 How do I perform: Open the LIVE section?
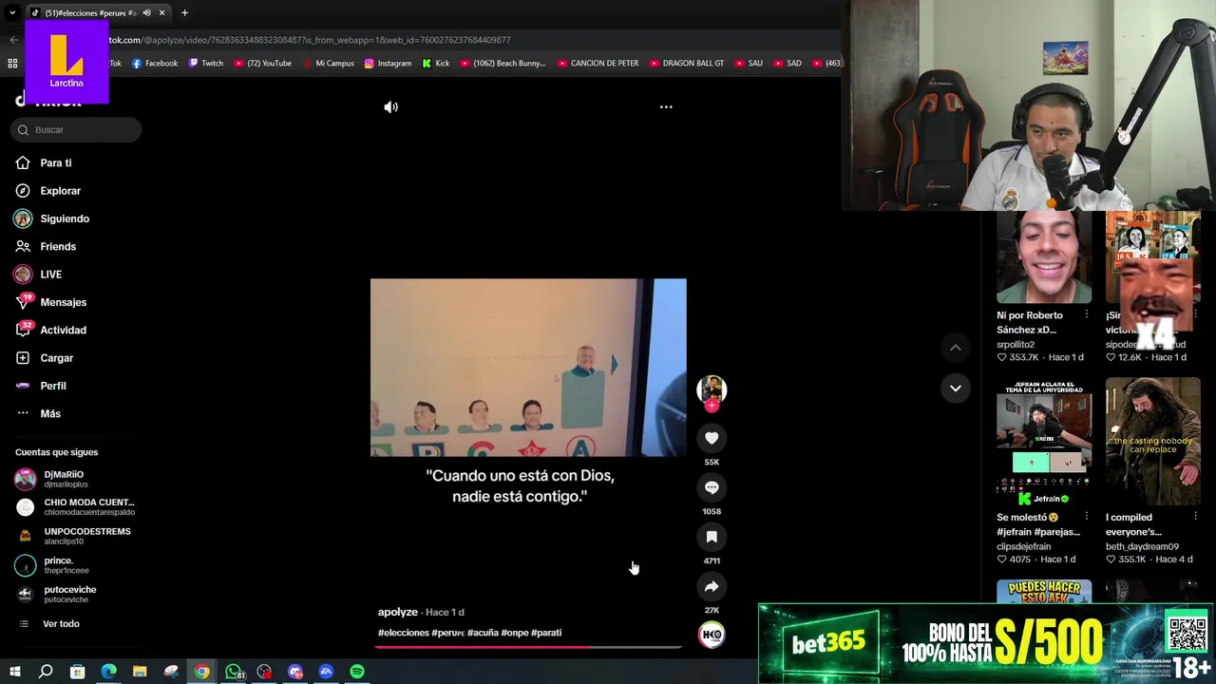point(51,275)
